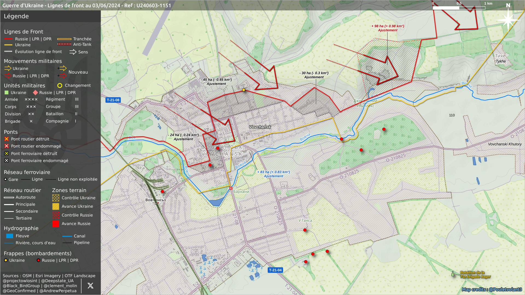Image resolution: width=525 pixels, height=295 pixels.
Task: Click the scale bar at top right
Action: (459, 8)
